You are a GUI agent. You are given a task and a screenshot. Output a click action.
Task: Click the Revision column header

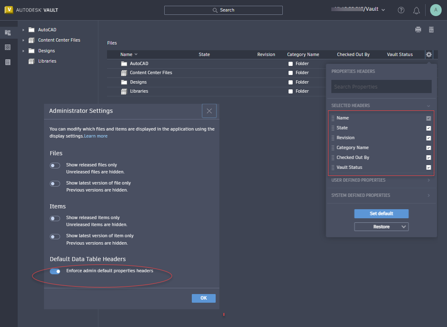point(266,54)
